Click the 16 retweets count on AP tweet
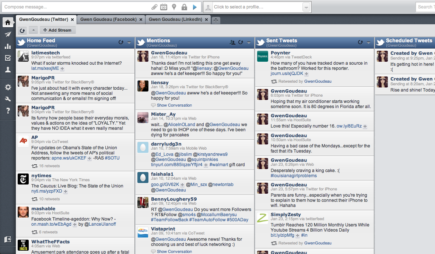The image size is (435, 254). 49,166
